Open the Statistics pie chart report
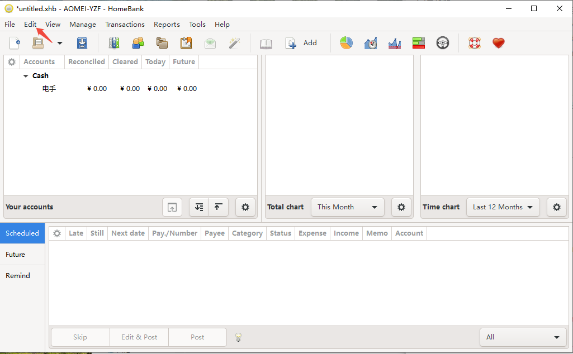 coord(346,43)
